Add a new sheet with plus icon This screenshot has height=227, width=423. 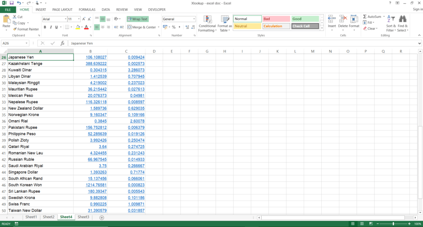click(x=102, y=217)
